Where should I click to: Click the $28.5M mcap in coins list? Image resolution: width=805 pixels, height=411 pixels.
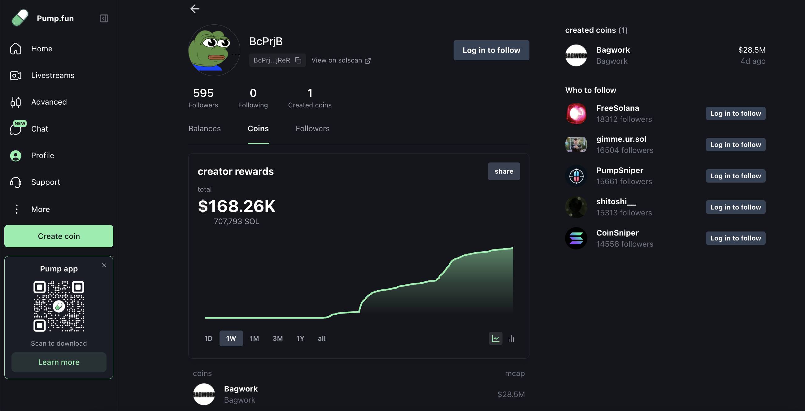tap(511, 395)
